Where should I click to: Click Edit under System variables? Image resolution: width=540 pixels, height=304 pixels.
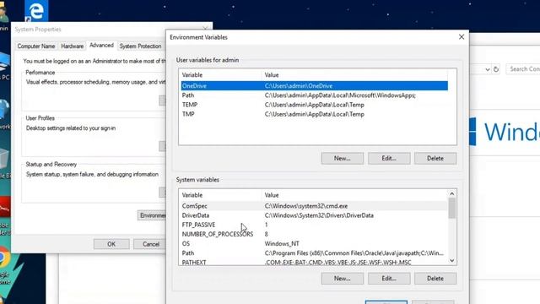pyautogui.click(x=389, y=278)
